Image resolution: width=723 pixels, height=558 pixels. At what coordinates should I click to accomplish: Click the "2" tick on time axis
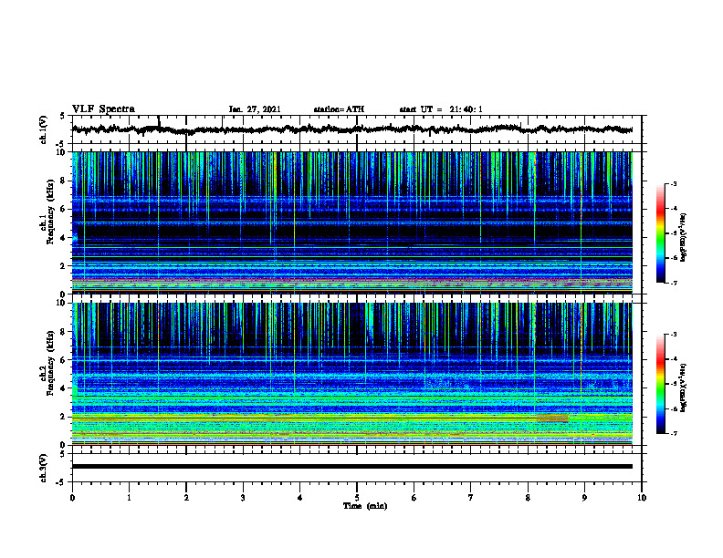coord(186,498)
